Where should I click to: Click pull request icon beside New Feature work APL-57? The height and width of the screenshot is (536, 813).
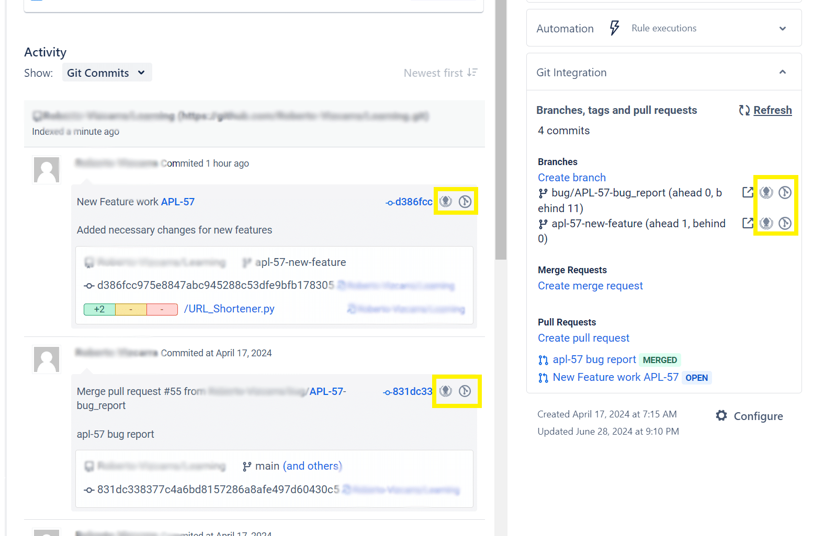click(x=543, y=378)
